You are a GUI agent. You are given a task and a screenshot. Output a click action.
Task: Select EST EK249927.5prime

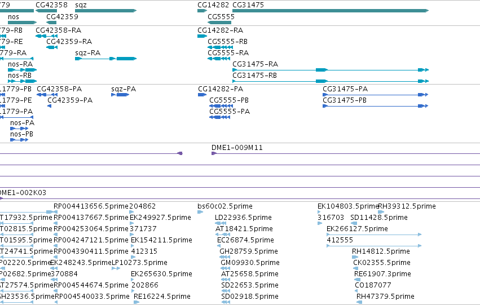coord(160,218)
